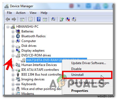
Task: Choose Update Driver Software from context menu
Action: (x=89, y=63)
